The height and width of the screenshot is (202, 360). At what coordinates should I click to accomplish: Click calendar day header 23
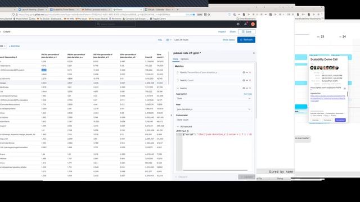[x=321, y=36]
